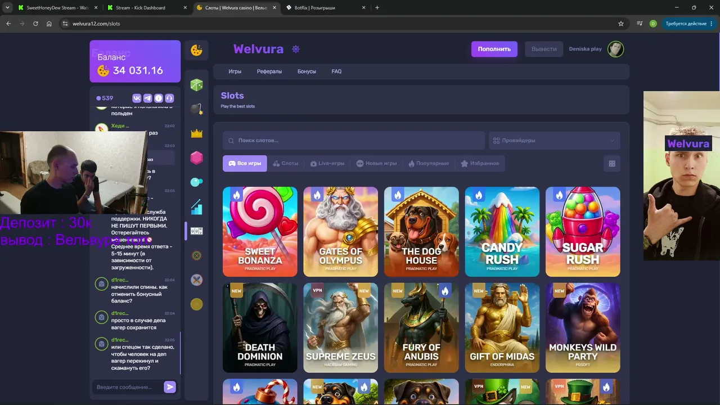
Task: Open the crossed swords game icon
Action: click(196, 280)
